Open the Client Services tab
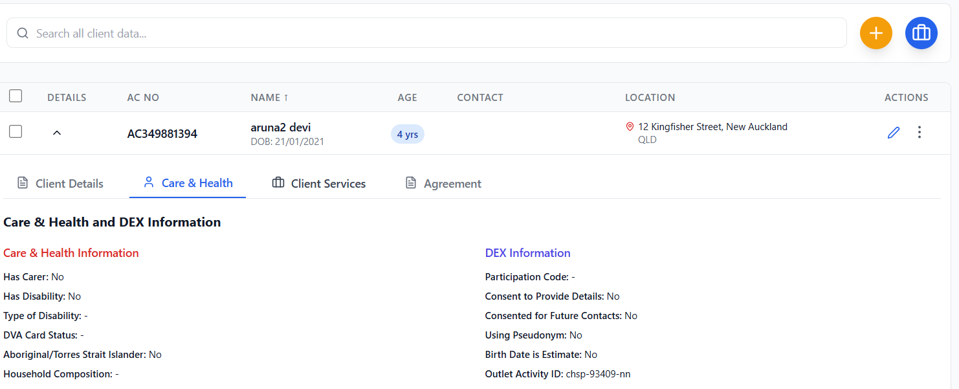 click(x=327, y=184)
